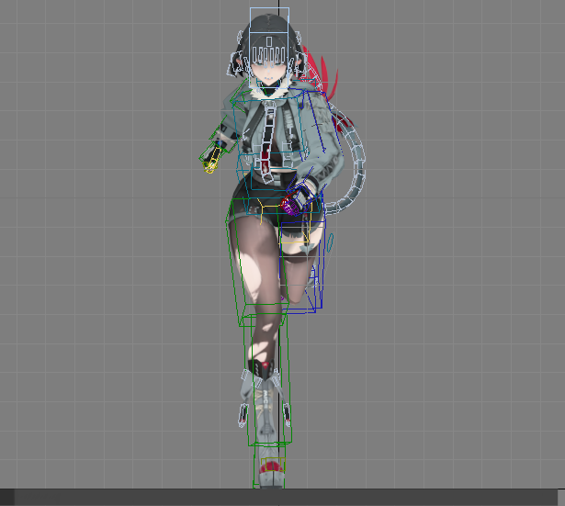
Task: Click the purple finger bones on the glove
Action: 292,204
